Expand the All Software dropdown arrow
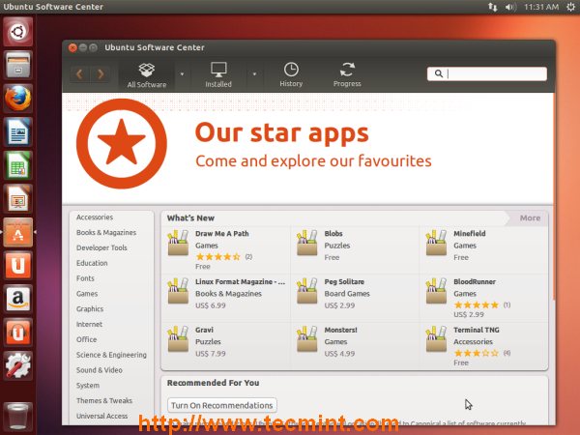 coord(182,74)
